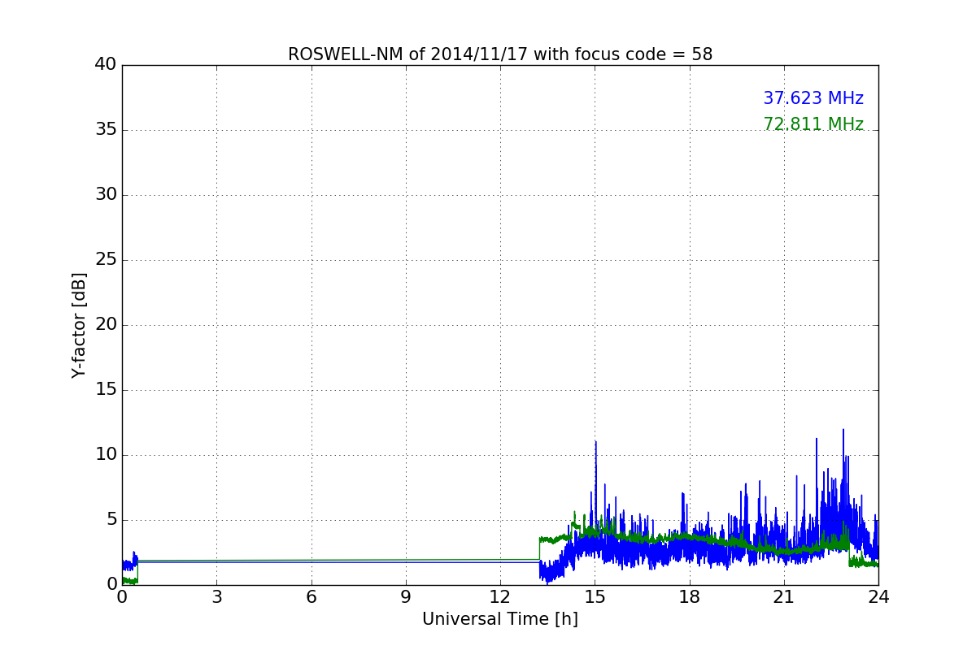Click the y-axis tick label '40'

pyautogui.click(x=106, y=65)
